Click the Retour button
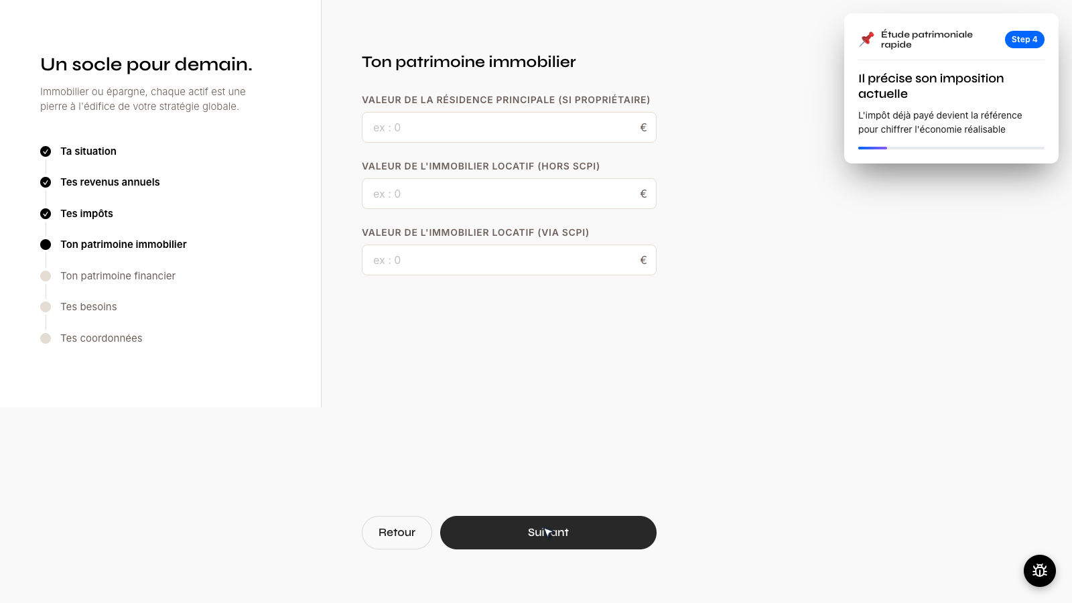Image resolution: width=1072 pixels, height=603 pixels. (397, 533)
